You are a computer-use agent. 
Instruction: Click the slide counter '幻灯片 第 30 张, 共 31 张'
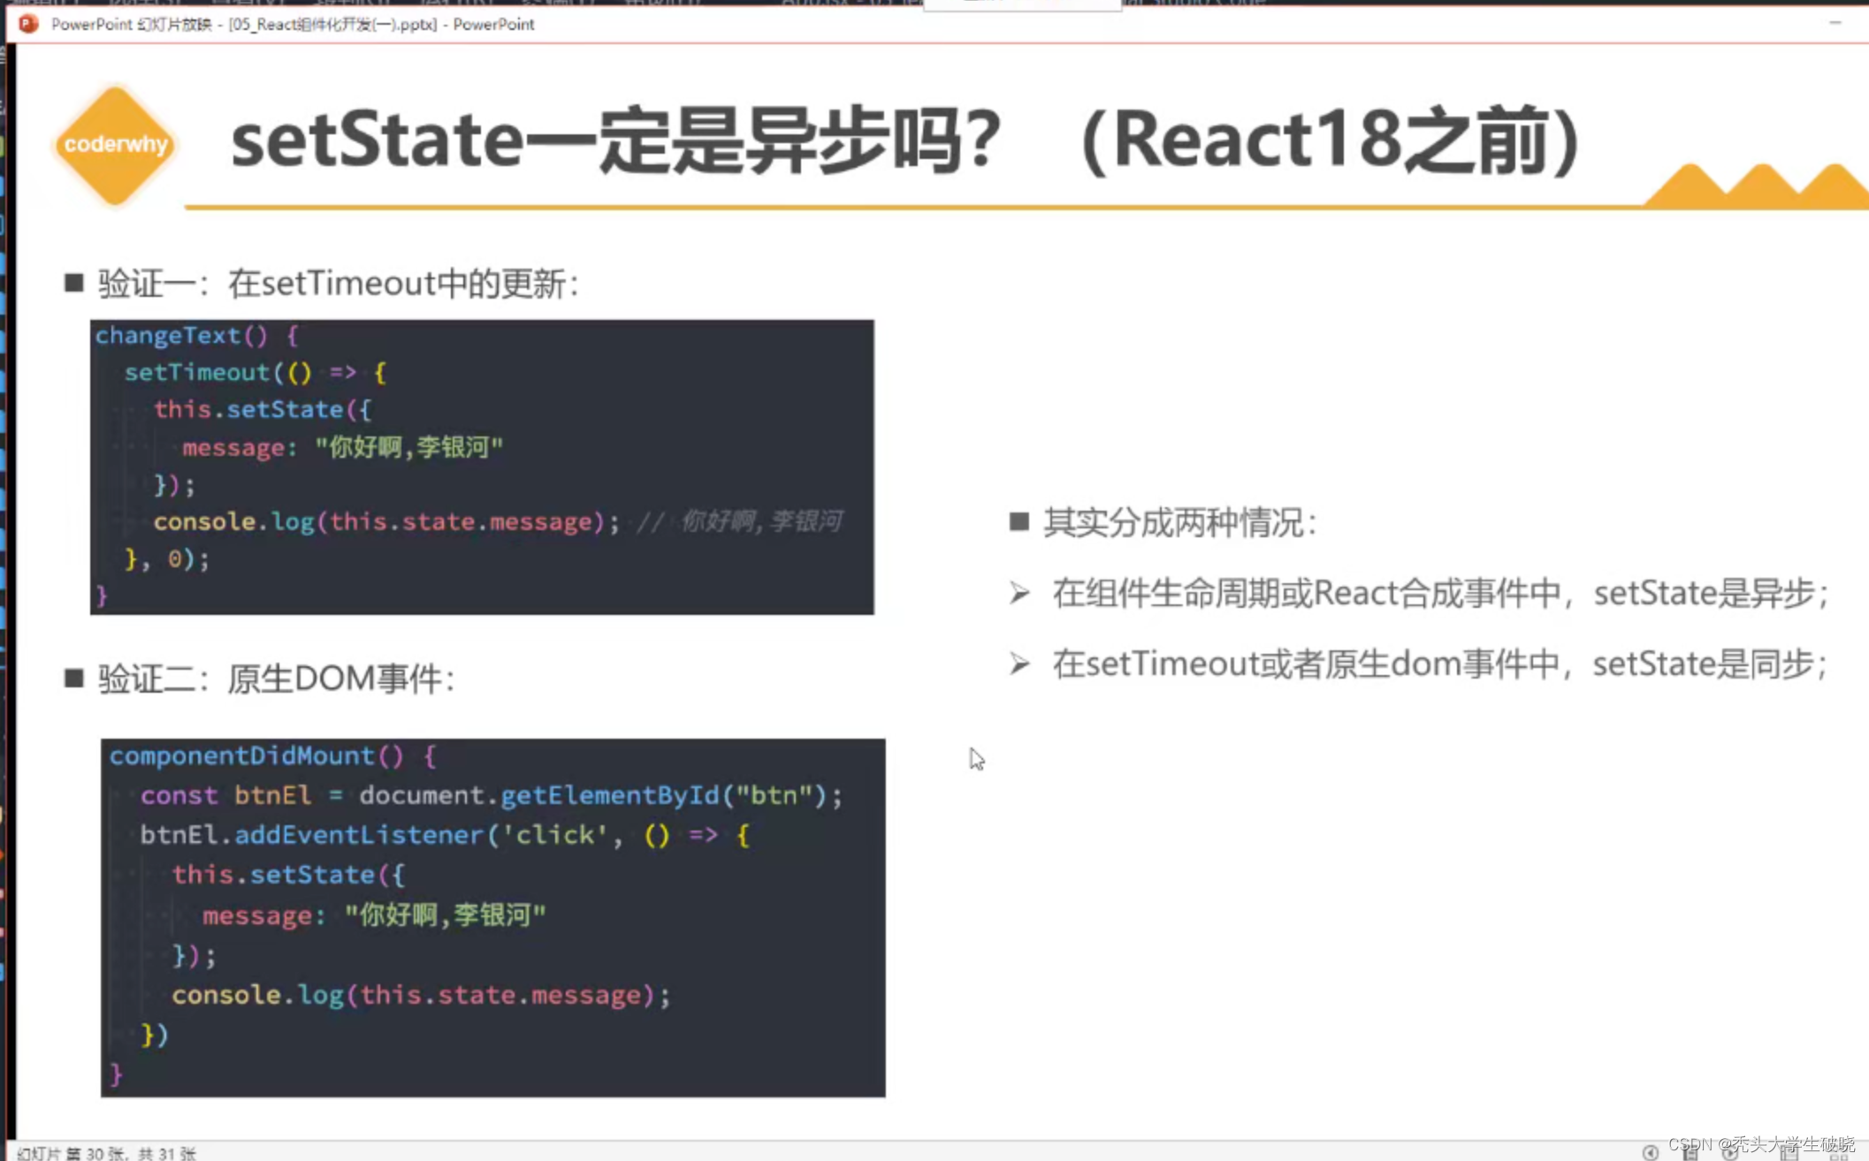coord(106,1153)
